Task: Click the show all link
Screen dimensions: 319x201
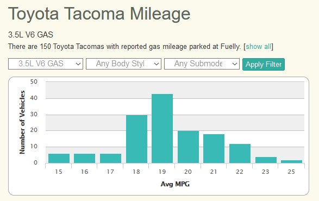Action: click(x=258, y=46)
